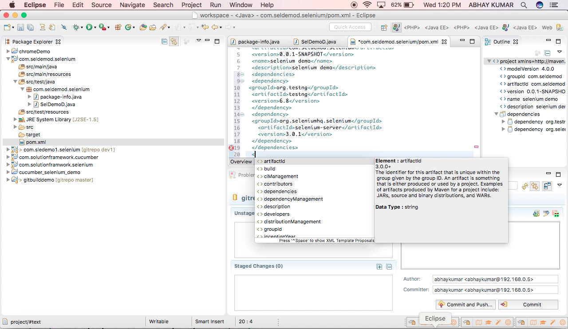The image size is (568, 329).
Task: Click the Commit and Push button
Action: click(465, 305)
